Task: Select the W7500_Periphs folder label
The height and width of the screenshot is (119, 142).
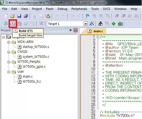Action: tap(29, 62)
